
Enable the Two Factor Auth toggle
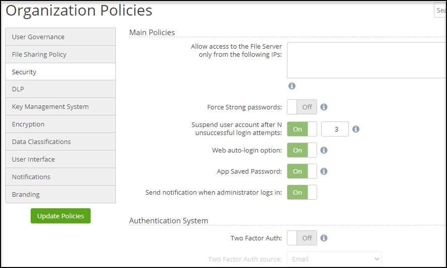[302, 238]
